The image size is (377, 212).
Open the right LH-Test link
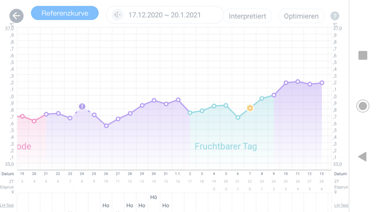tap(341, 205)
